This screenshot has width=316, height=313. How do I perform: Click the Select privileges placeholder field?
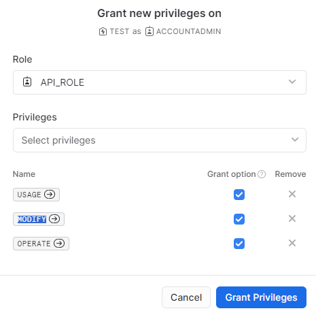(x=160, y=140)
